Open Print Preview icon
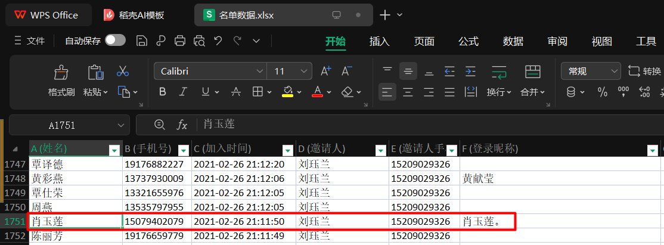Image resolution: width=664 pixels, height=245 pixels. [x=199, y=41]
